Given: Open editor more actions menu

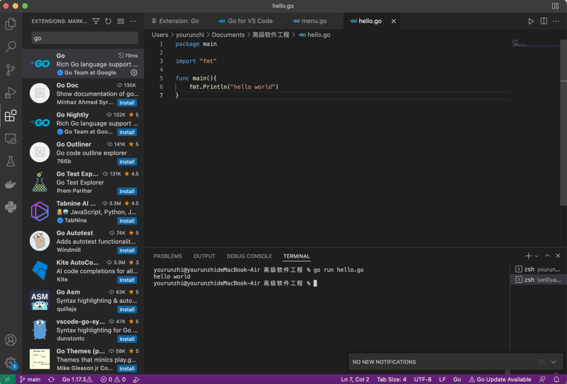Looking at the screenshot, I should pyautogui.click(x=556, y=21).
